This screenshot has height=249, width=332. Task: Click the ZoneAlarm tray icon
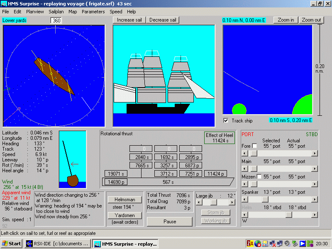250,244
